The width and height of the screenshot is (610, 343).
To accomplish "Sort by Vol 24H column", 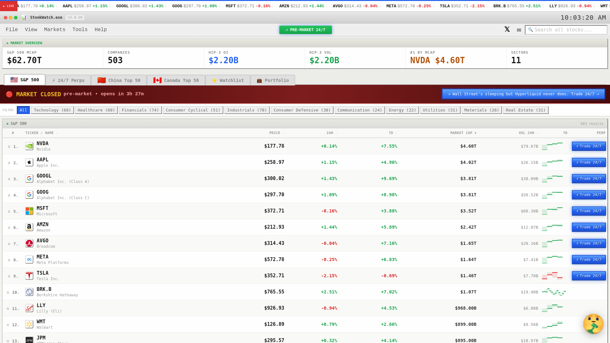I will click(528, 133).
